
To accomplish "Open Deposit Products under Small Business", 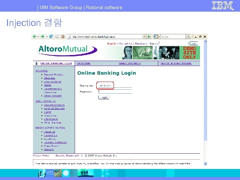I will [x=54, y=105].
